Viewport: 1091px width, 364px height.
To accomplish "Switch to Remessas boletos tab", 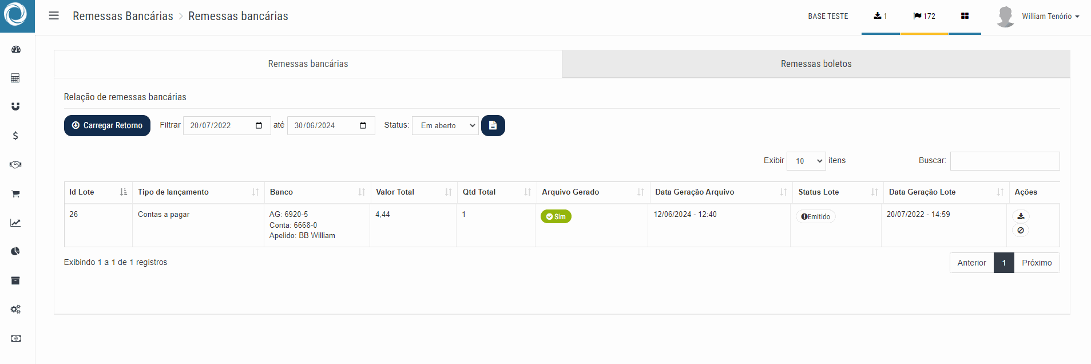I will tap(816, 64).
